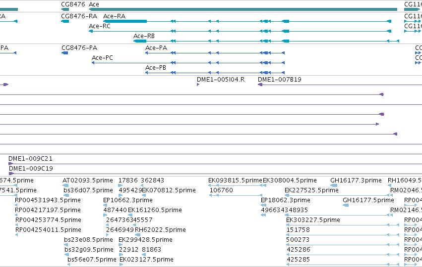Open the RP004253774.5prime label
Viewport: 422px width, 267px height.
48,220
